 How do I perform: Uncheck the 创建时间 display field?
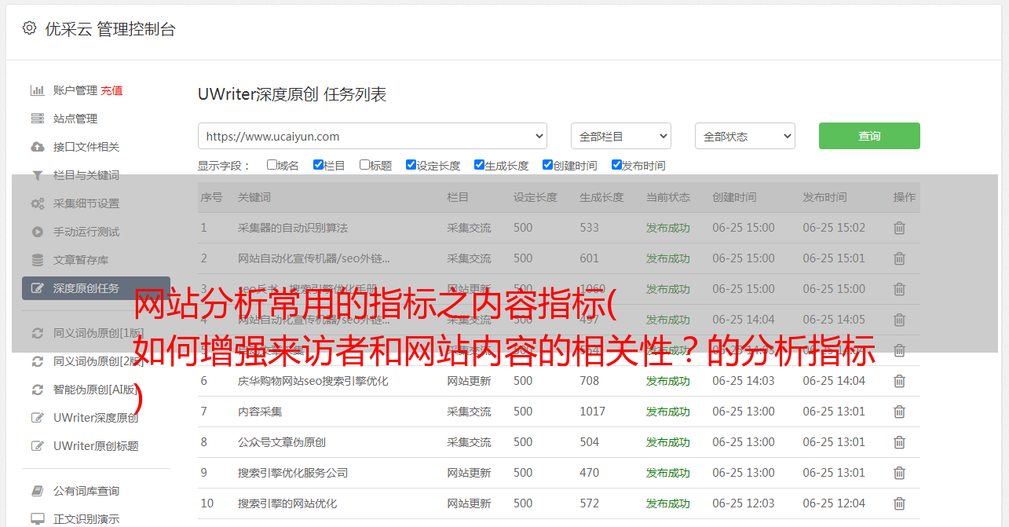(x=547, y=165)
